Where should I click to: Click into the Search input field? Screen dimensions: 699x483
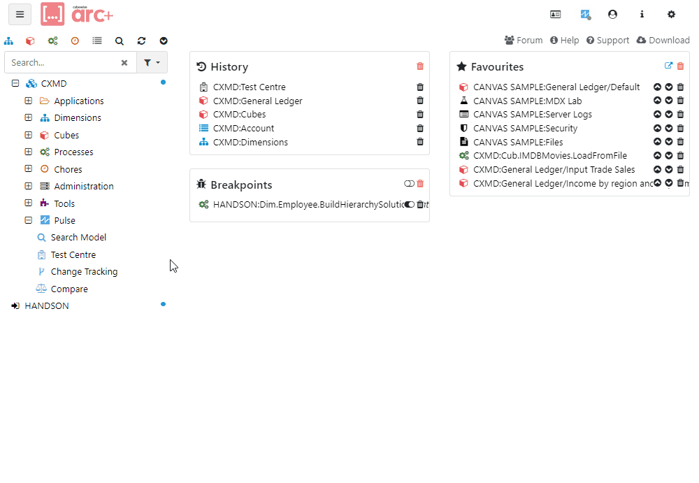63,62
